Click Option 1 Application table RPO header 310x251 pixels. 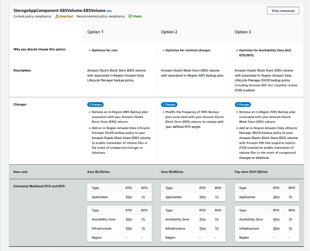[x=144, y=188]
